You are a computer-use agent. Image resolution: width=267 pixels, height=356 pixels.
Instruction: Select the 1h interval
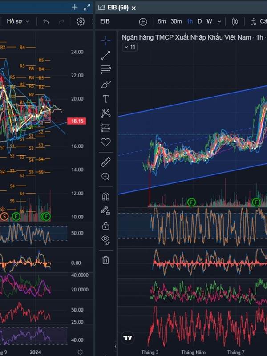(x=190, y=21)
